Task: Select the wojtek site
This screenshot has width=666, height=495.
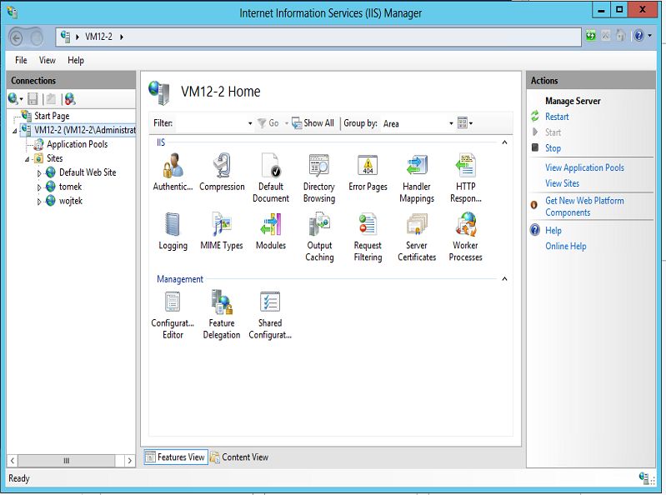Action: click(71, 201)
